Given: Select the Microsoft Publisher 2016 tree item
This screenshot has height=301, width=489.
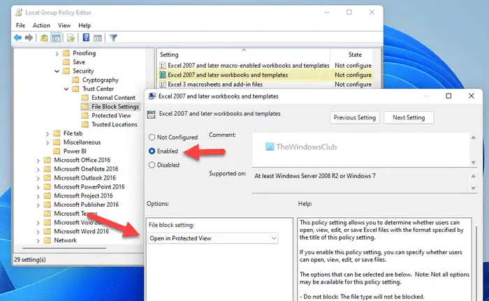Looking at the screenshot, I should coord(87,205).
